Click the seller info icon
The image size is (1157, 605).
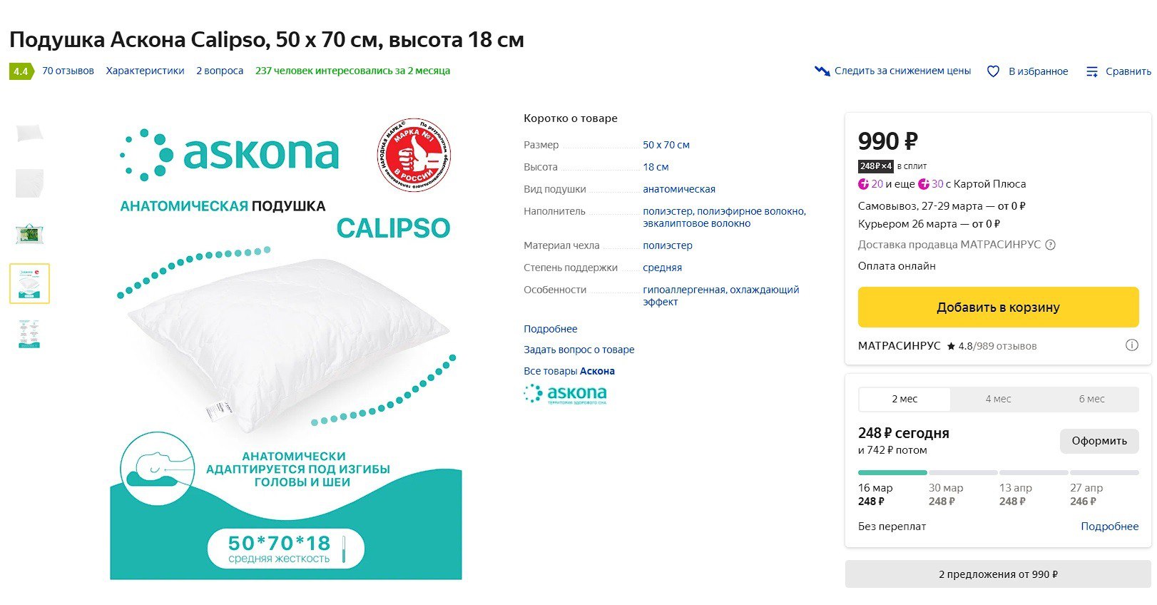click(1131, 345)
